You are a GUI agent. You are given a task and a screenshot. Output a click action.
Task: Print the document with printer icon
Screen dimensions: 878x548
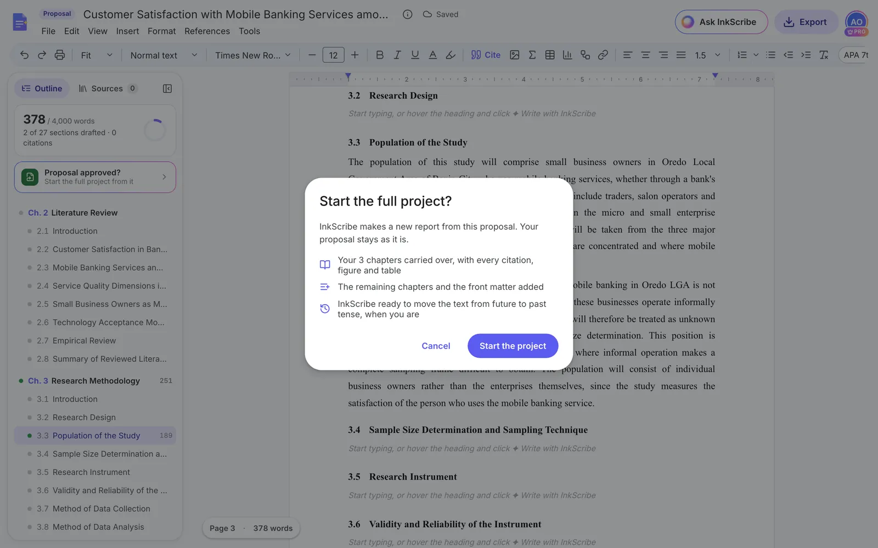(x=60, y=55)
